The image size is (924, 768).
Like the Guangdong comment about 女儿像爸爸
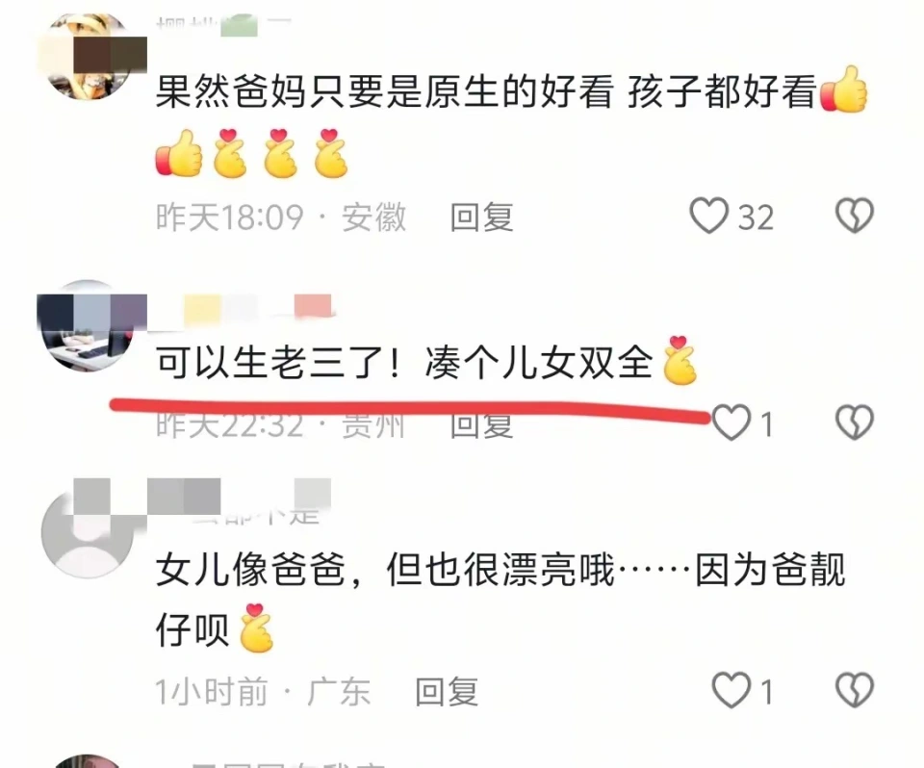coord(731,690)
